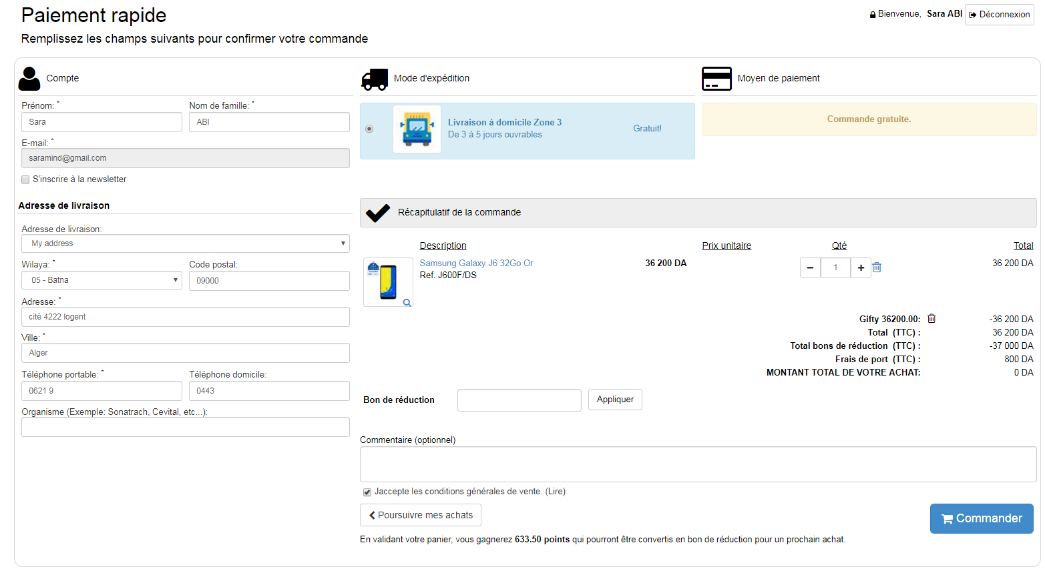Click the lock icon beside Bienvenue
The image size is (1045, 571).
(873, 15)
